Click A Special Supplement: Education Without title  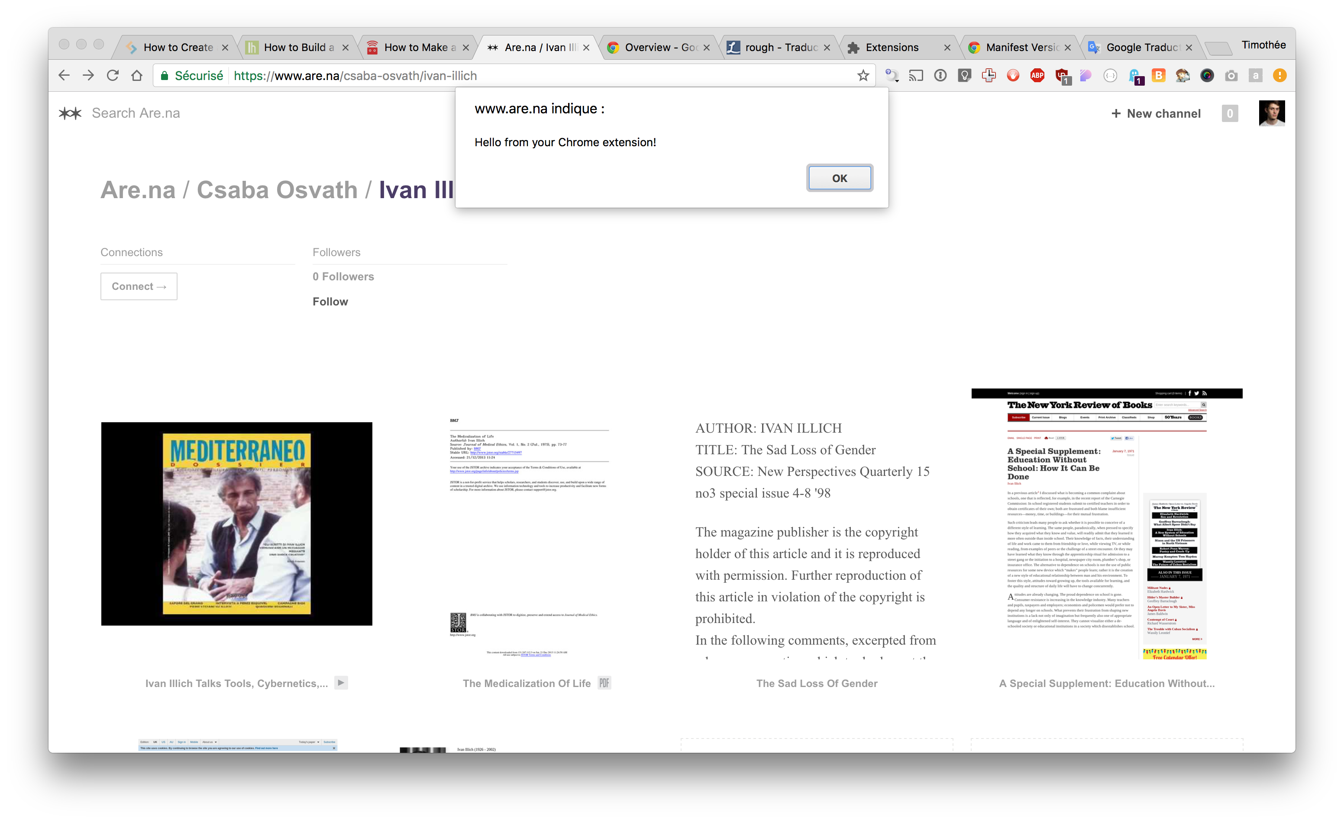[1107, 683]
